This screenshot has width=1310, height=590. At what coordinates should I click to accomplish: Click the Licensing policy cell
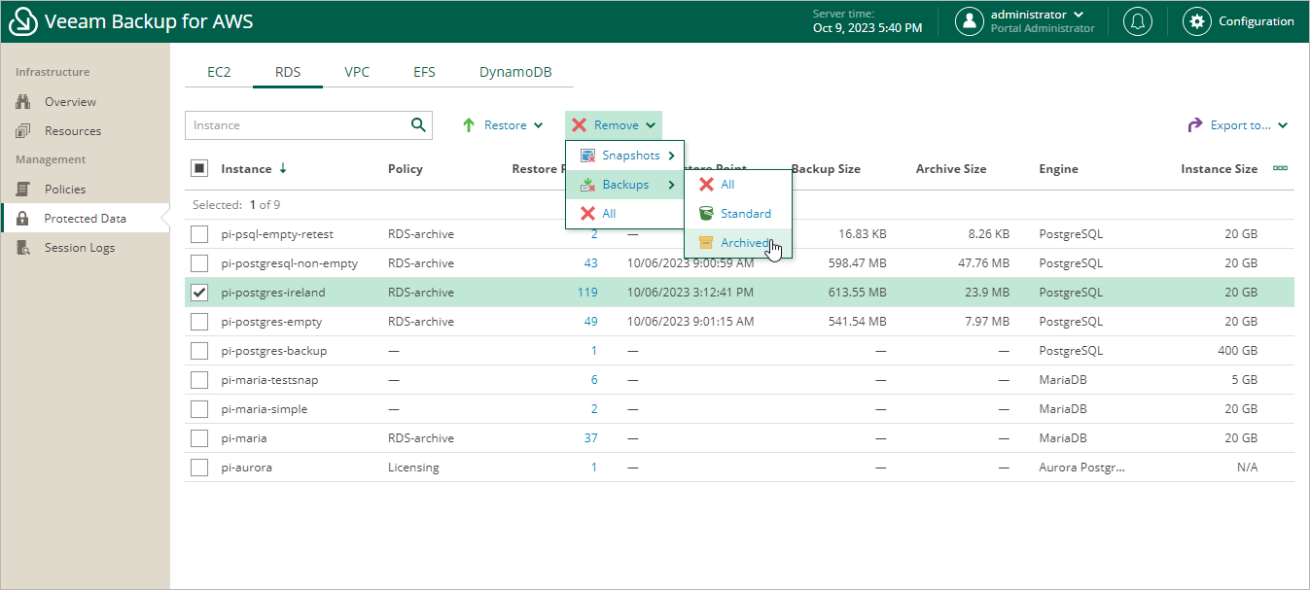413,468
